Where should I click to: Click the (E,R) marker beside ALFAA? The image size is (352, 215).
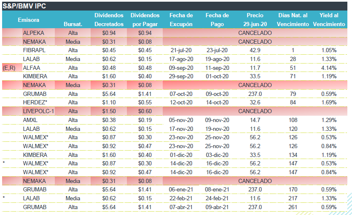pos(9,68)
